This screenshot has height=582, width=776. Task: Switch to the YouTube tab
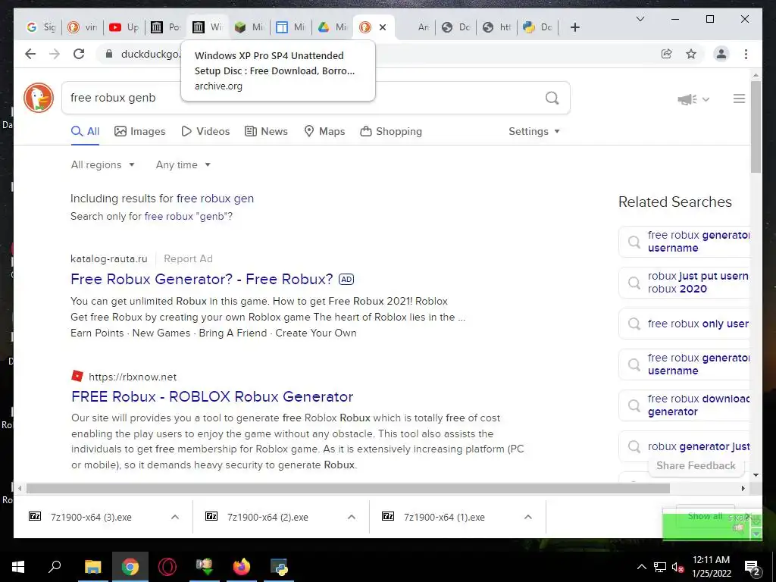124,27
